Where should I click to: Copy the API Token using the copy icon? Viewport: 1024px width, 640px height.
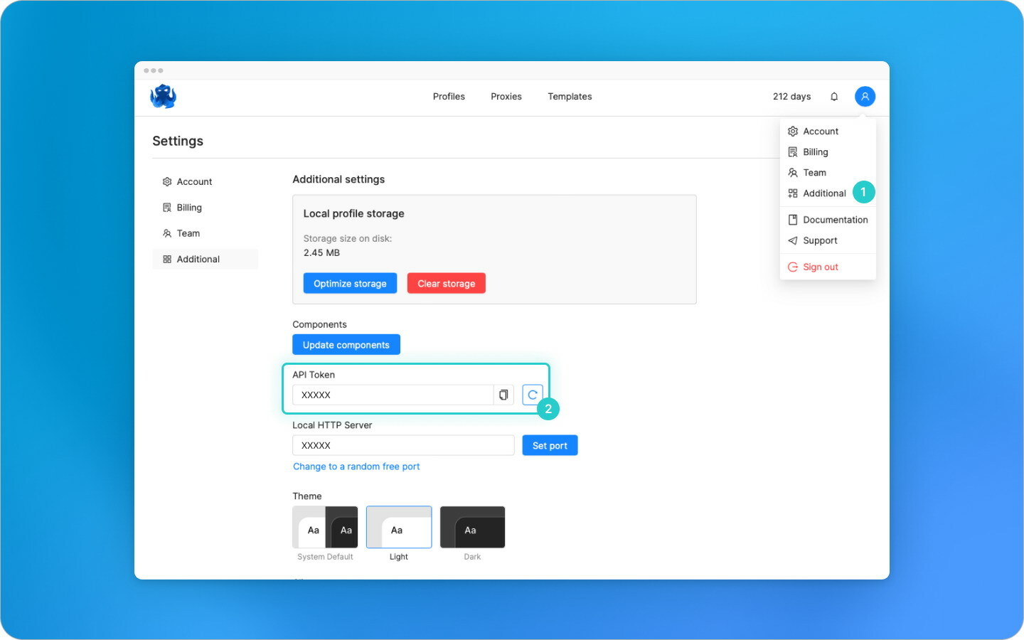(503, 395)
